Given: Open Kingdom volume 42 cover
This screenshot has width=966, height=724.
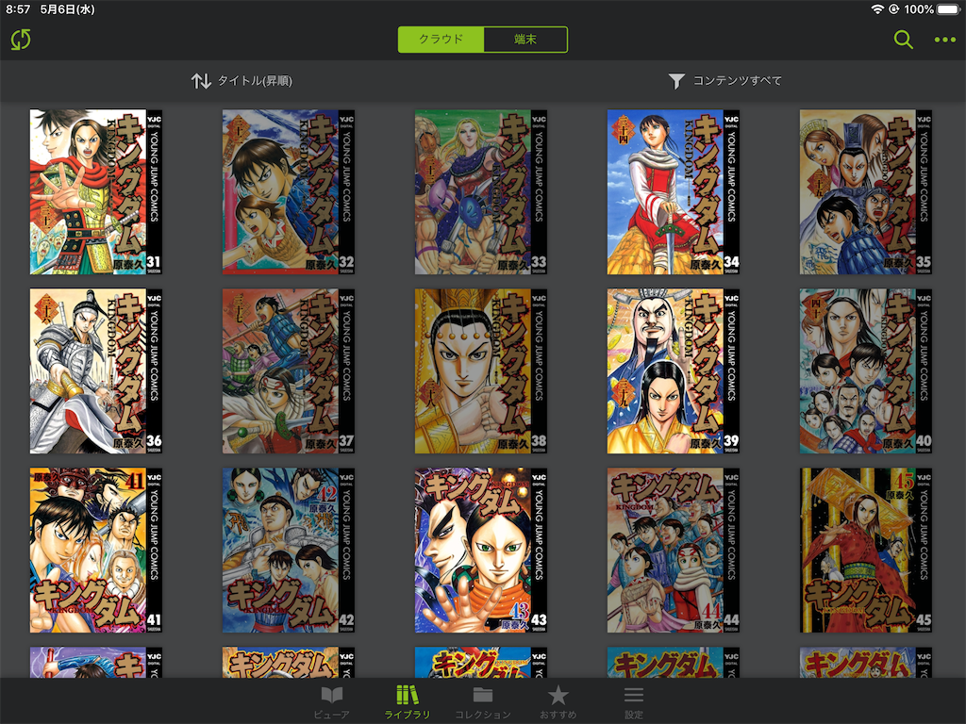Looking at the screenshot, I should coord(289,551).
